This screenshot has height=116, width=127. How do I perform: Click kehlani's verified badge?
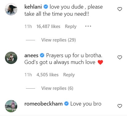point(46,7)
